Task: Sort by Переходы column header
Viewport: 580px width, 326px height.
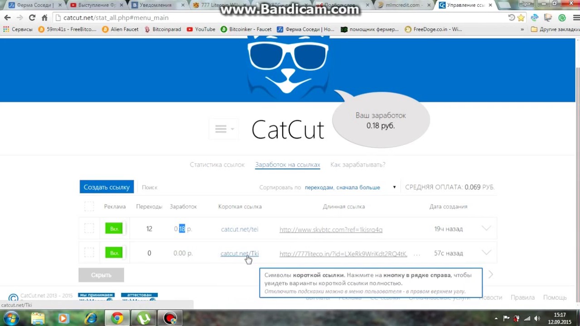Action: point(149,206)
